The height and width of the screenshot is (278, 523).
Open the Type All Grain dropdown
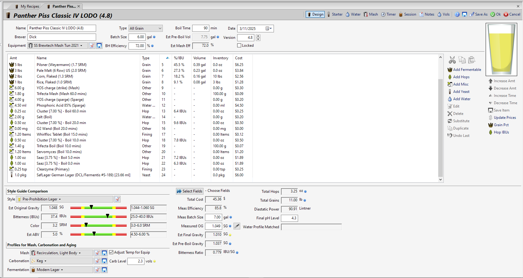(146, 28)
